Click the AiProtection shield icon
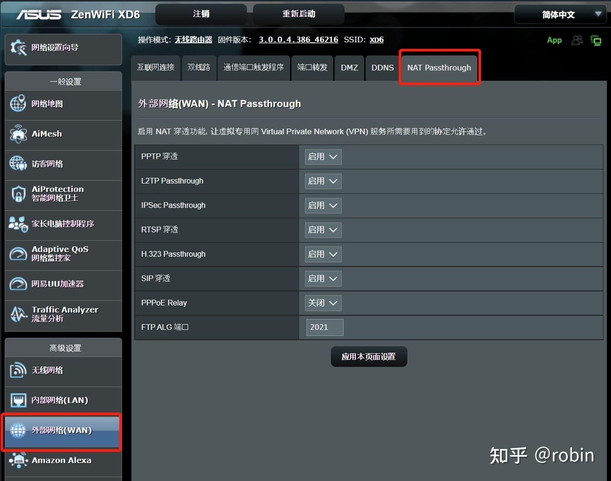The width and height of the screenshot is (611, 481). [x=18, y=194]
